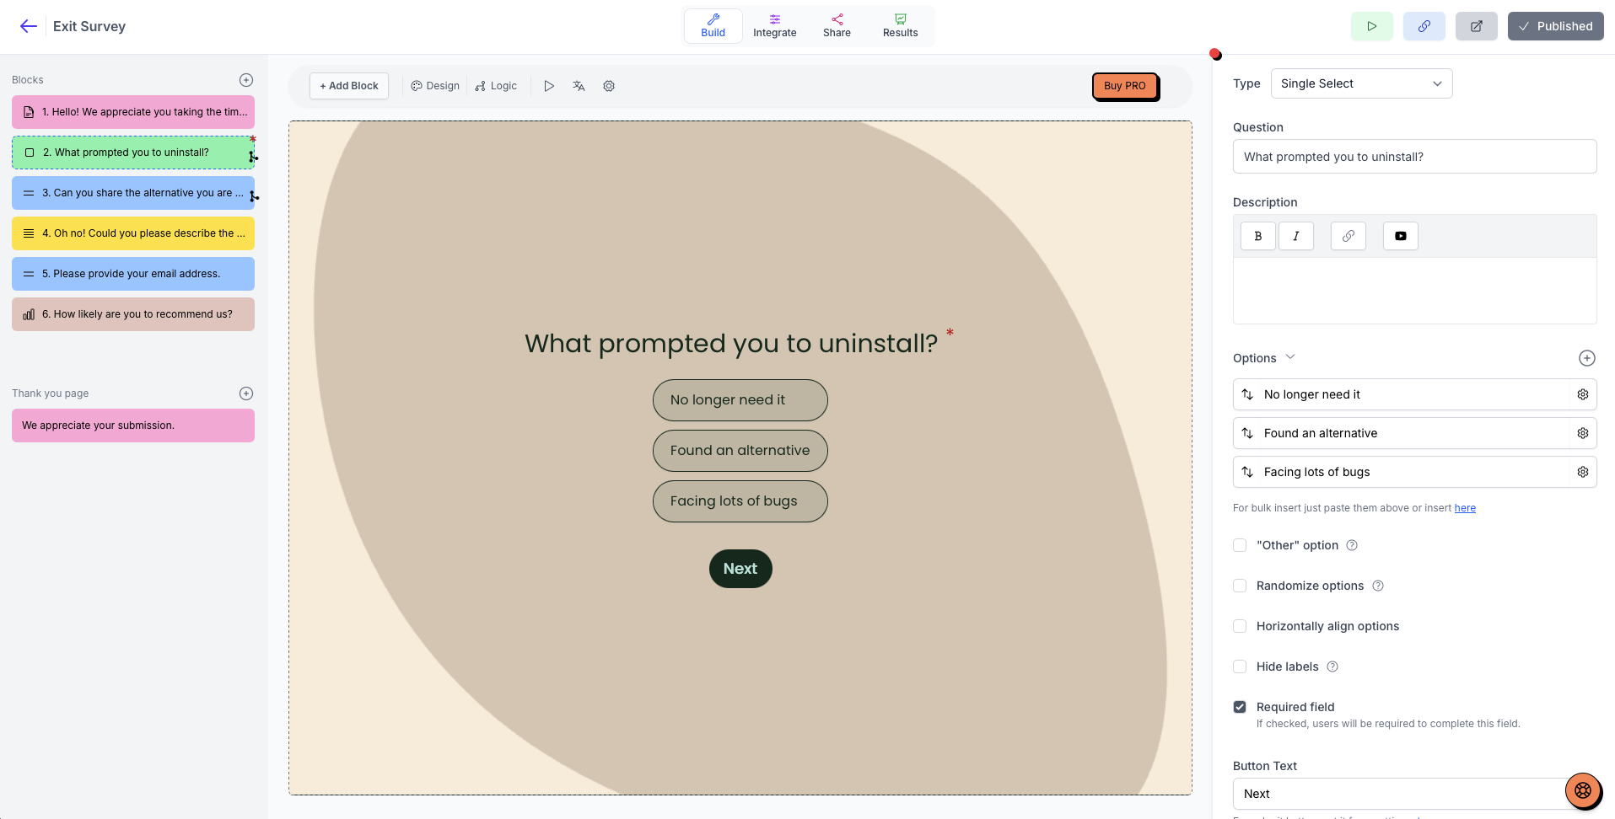Open the orange support chat bubble

pos(1583,790)
